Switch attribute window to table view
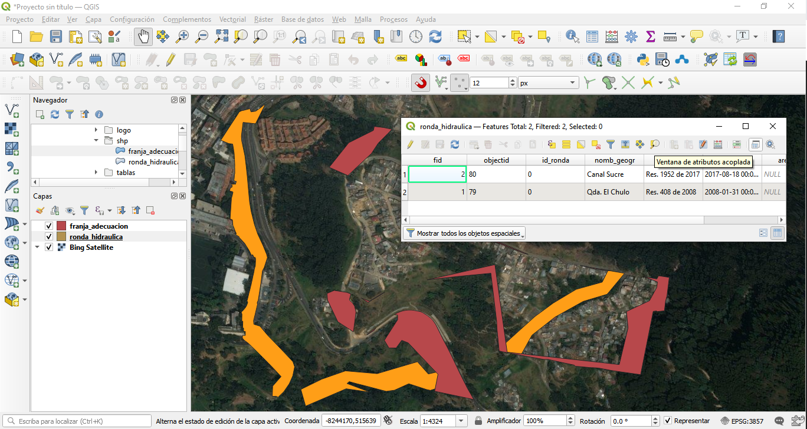 pos(778,233)
